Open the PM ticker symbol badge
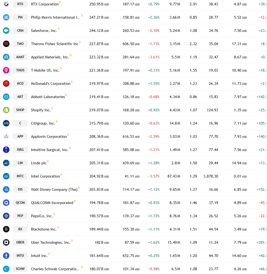This screenshot has width=267, height=274. [x=20, y=17]
